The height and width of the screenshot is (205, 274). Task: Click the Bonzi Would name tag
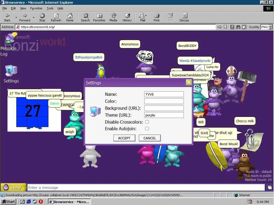click(x=229, y=144)
